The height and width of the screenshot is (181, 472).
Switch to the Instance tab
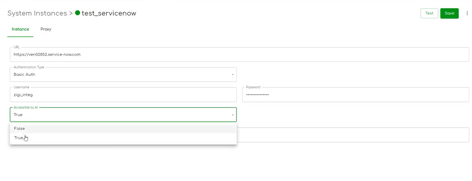pyautogui.click(x=20, y=29)
